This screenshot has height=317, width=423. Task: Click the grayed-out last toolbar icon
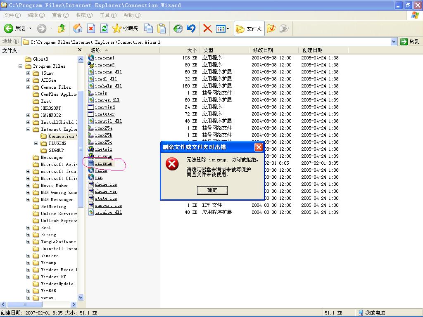tap(284, 28)
